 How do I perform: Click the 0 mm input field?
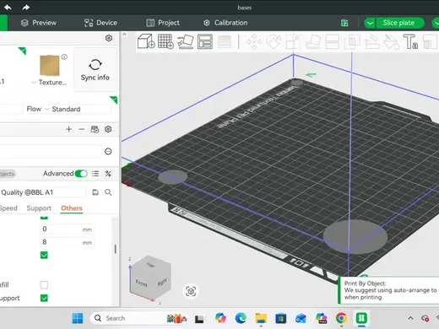click(68, 229)
